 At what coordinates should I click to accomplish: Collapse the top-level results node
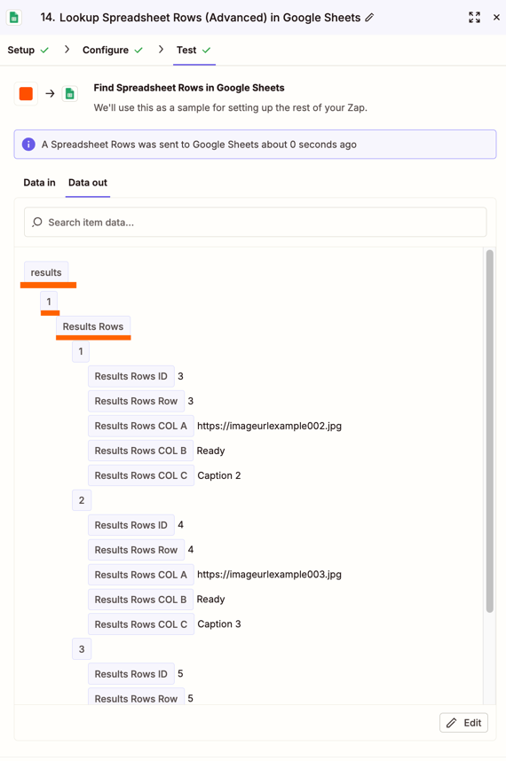pos(46,272)
